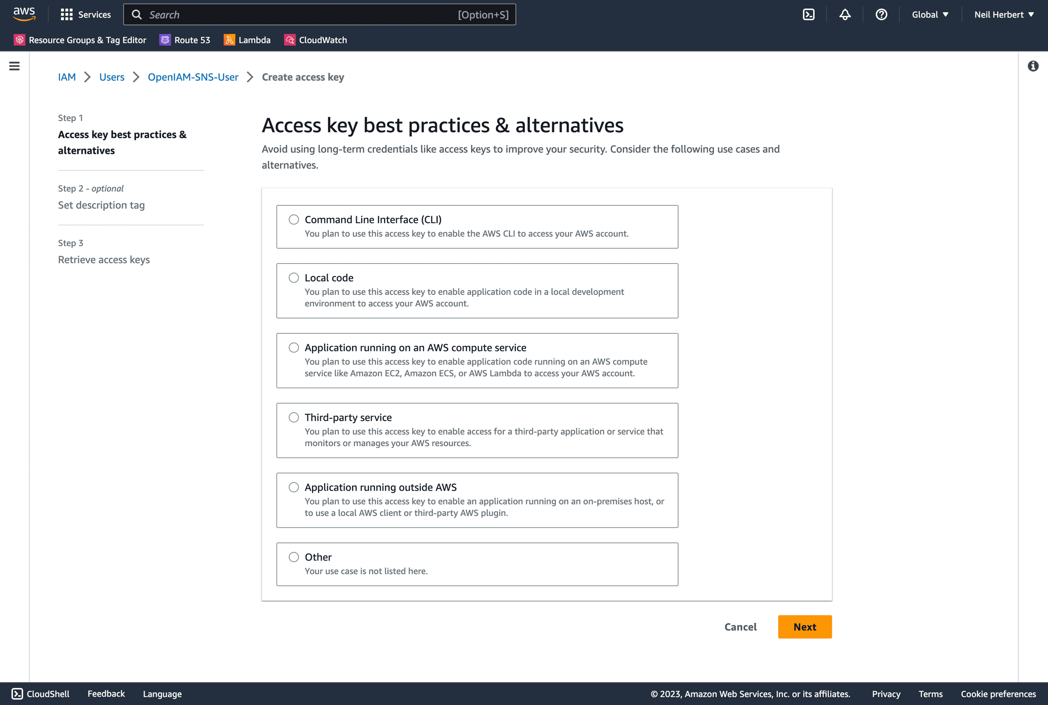Expand the Neil Herbert account dropdown
The height and width of the screenshot is (705, 1048).
tap(1003, 14)
